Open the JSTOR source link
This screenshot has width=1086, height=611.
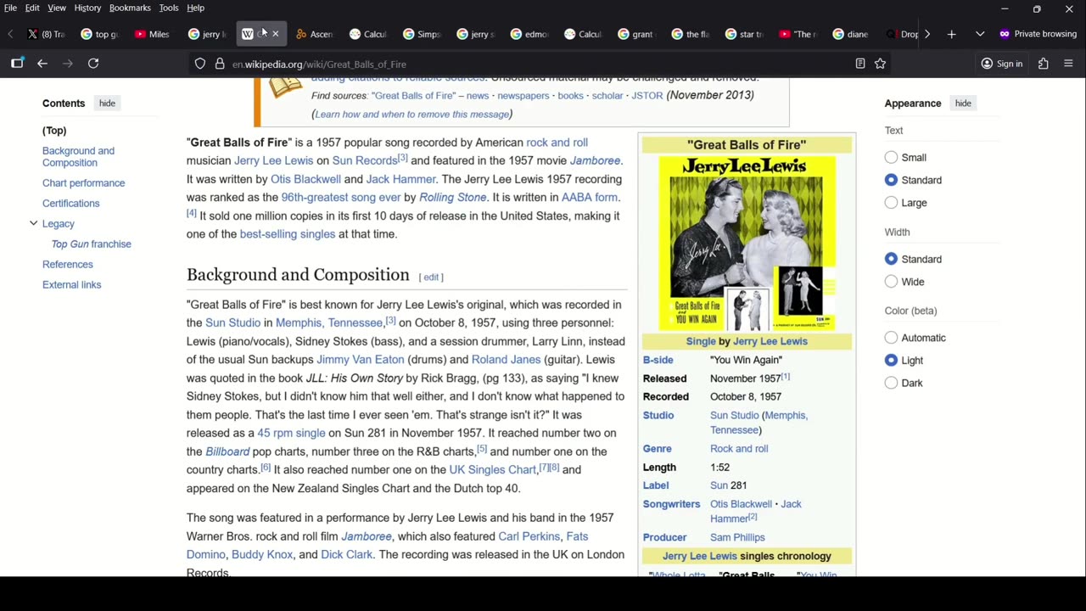click(x=647, y=96)
